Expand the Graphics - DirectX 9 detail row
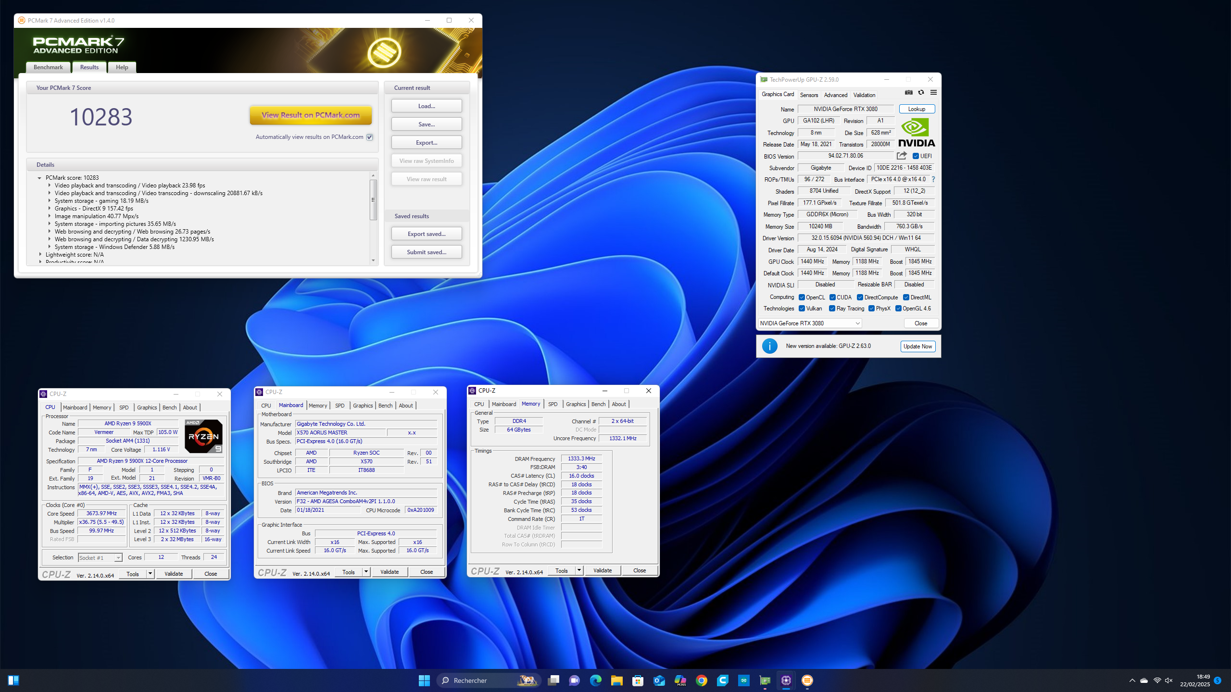This screenshot has height=692, width=1231. (49, 209)
